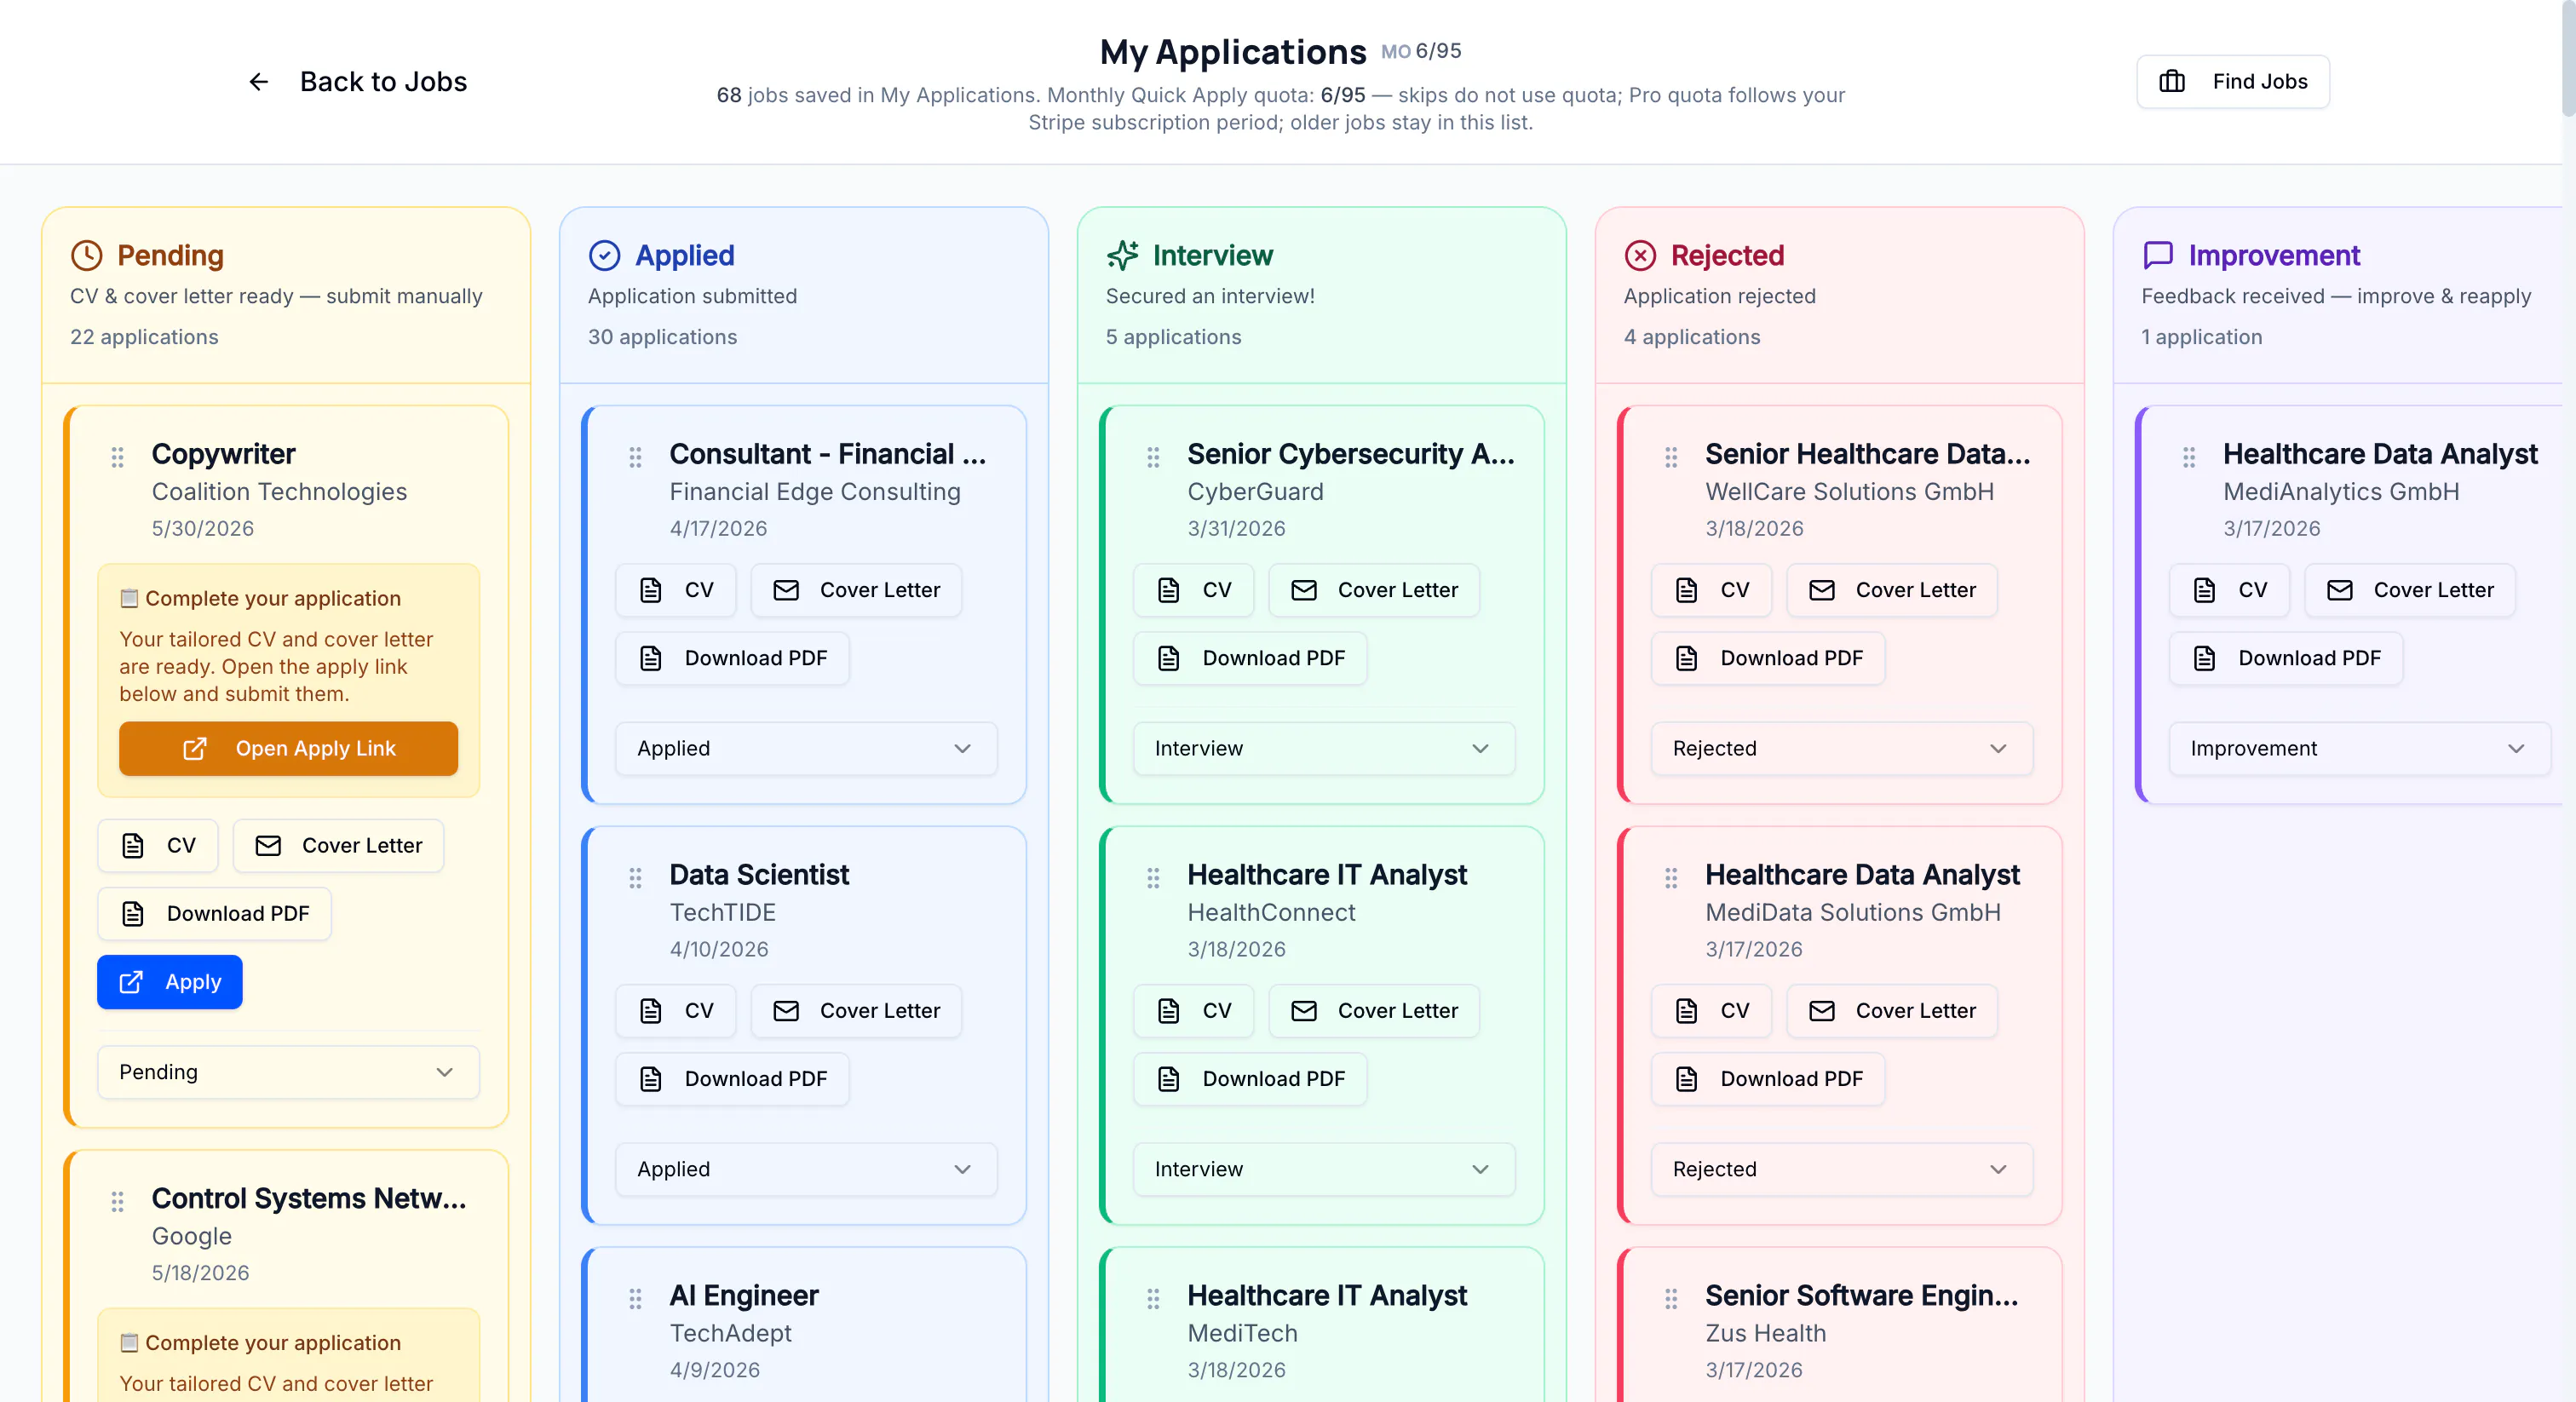The width and height of the screenshot is (2576, 1402).
Task: Click the drag handle on Consultant - Financial card
Action: click(x=636, y=457)
